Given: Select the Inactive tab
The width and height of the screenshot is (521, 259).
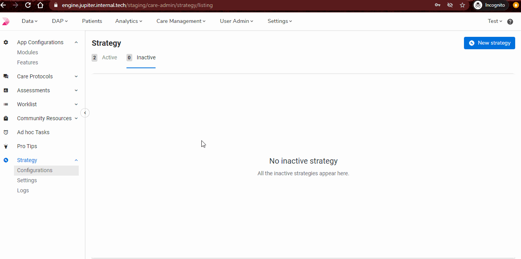Looking at the screenshot, I should (x=141, y=58).
